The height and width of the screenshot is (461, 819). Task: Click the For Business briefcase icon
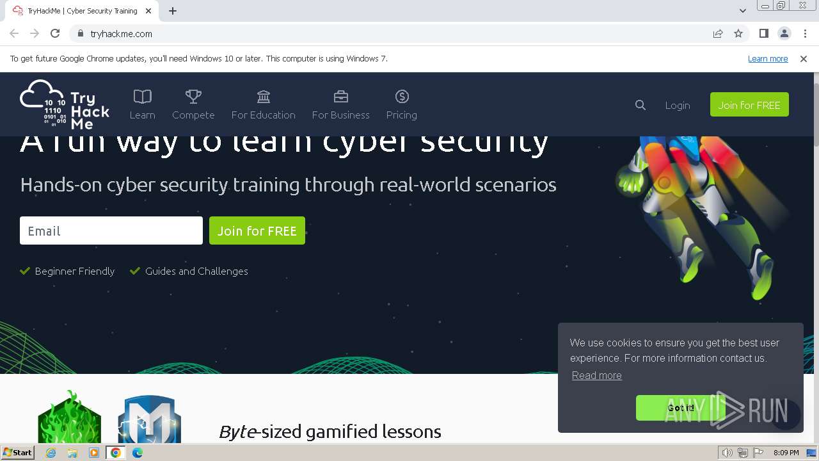click(x=341, y=97)
